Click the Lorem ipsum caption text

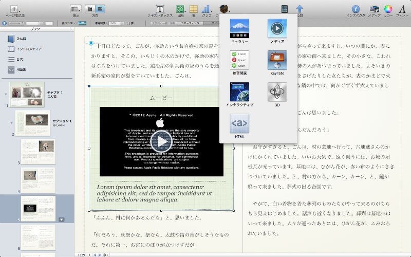click(x=155, y=193)
